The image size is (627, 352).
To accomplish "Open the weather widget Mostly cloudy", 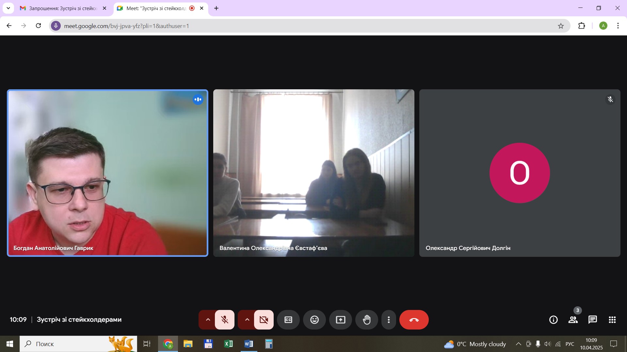I will (475, 344).
